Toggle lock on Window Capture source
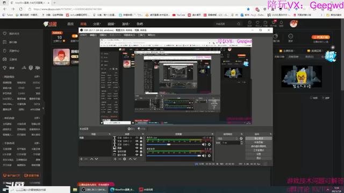The image size is (344, 193). [141, 155]
